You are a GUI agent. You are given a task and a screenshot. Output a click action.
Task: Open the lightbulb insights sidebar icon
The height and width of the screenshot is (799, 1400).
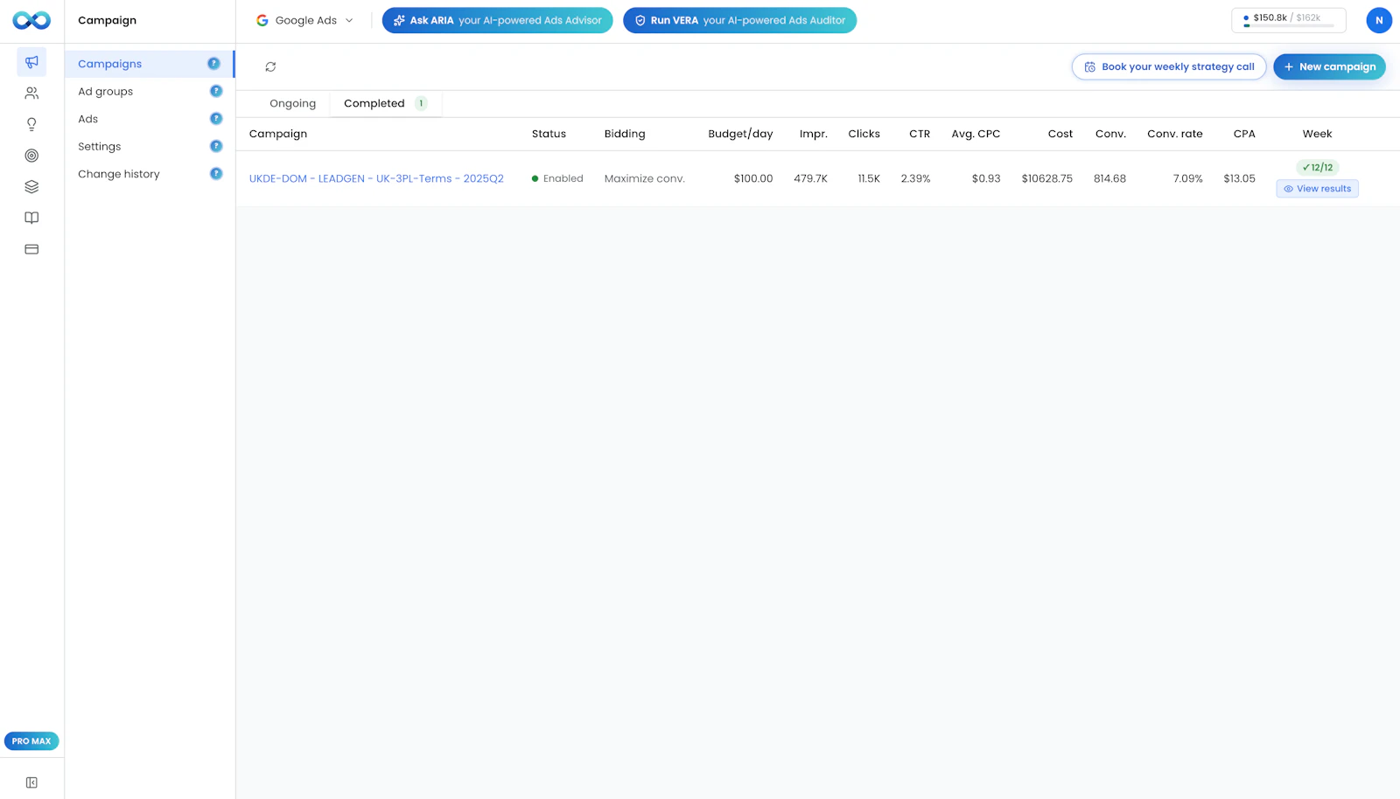(x=31, y=124)
